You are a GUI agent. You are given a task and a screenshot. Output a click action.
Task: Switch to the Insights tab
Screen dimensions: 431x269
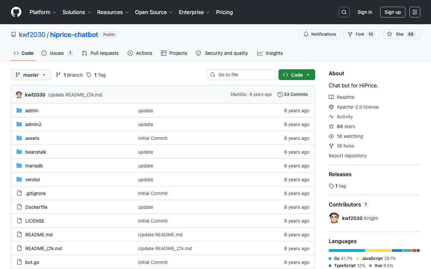tap(270, 53)
